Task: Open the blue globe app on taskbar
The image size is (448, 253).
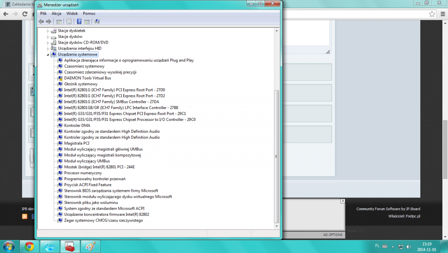Action: pos(50,246)
